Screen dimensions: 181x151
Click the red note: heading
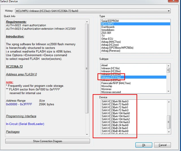tap(10, 82)
